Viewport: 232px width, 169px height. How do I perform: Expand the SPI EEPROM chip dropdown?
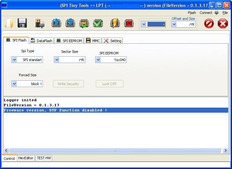click(98, 60)
